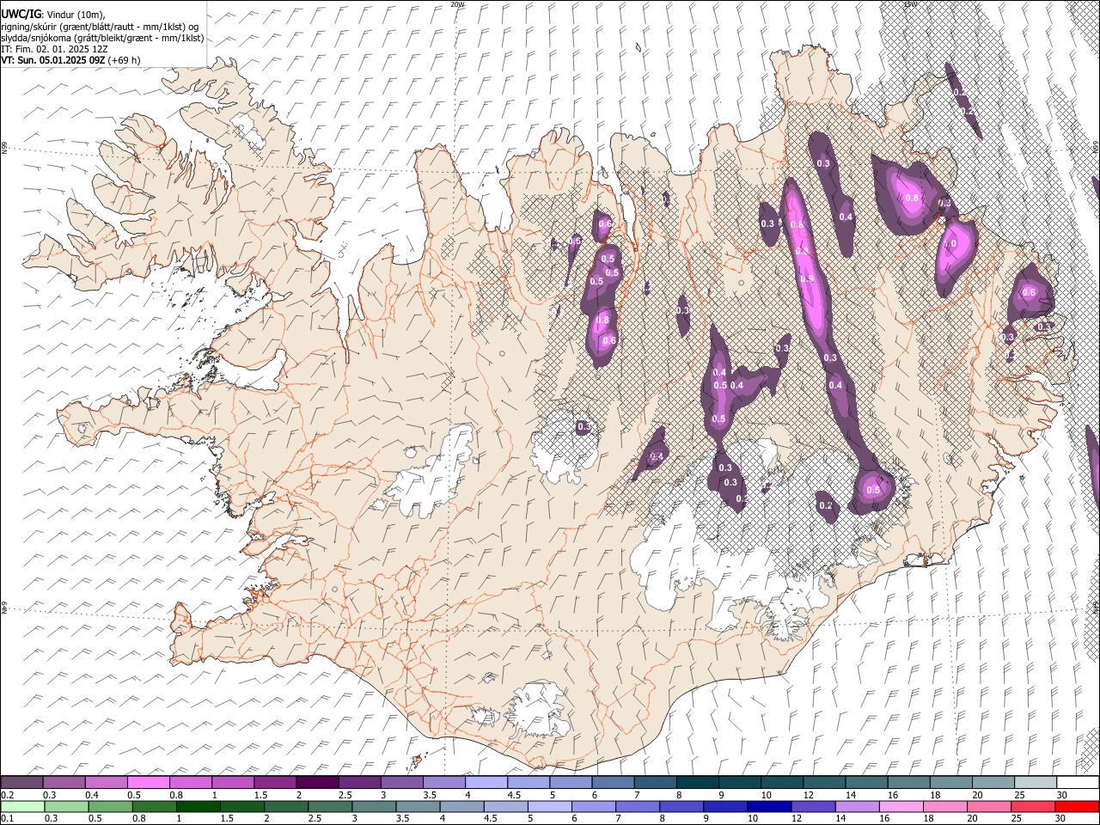
Task: Select top-row legend swatch between 1.5 and 2
Action: click(x=275, y=782)
